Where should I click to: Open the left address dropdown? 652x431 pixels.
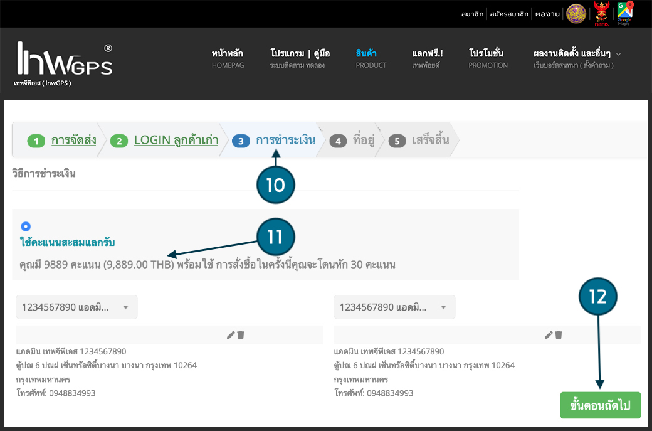point(76,307)
